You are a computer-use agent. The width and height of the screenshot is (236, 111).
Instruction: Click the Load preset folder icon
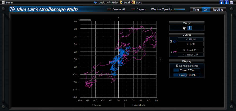121,2
